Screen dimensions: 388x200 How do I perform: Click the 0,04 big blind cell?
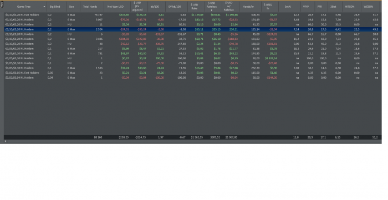[50, 78]
